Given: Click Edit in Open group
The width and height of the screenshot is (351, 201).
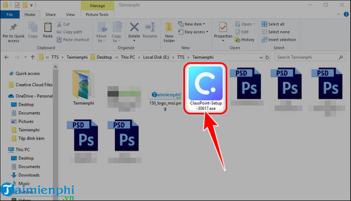Looking at the screenshot, I should point(242,32).
